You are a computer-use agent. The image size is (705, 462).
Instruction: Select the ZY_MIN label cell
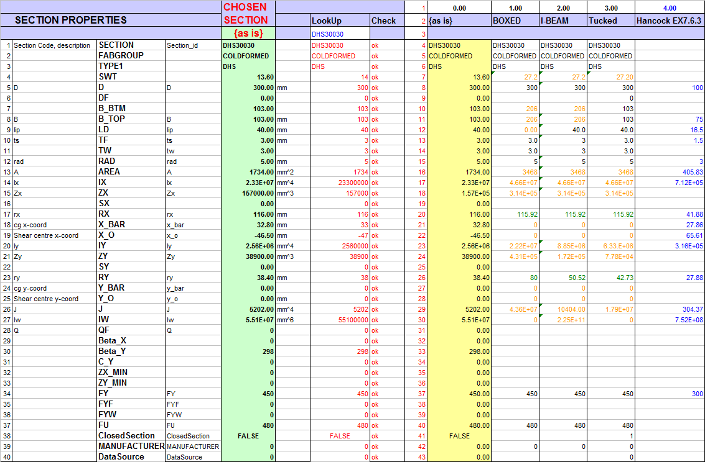(131, 383)
